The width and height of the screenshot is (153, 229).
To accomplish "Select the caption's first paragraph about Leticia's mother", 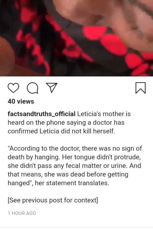I will point(69,122).
